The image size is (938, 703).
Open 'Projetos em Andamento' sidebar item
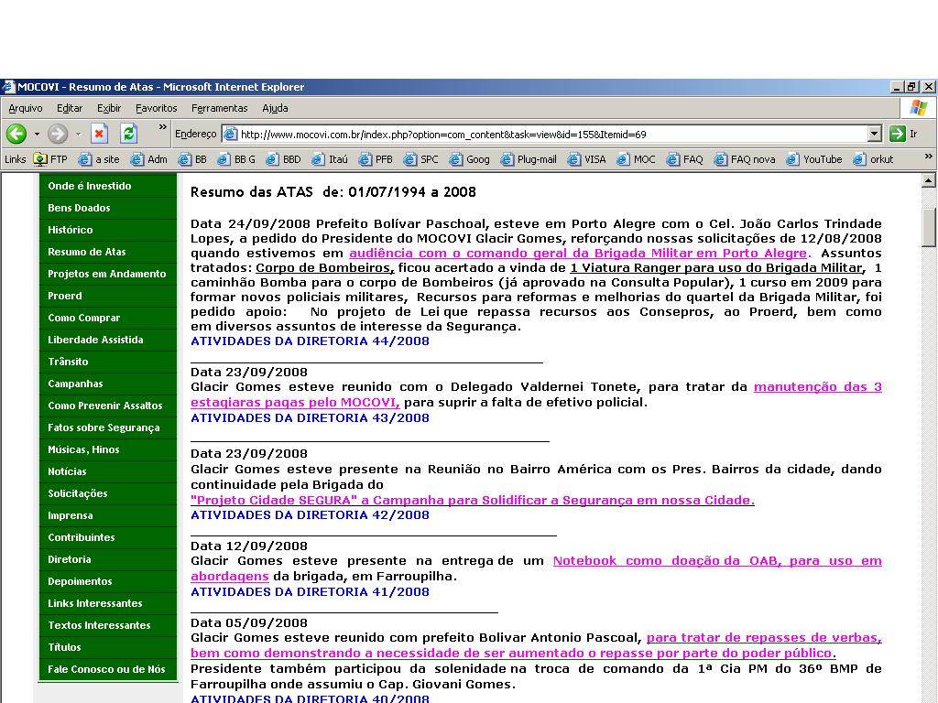click(x=108, y=274)
